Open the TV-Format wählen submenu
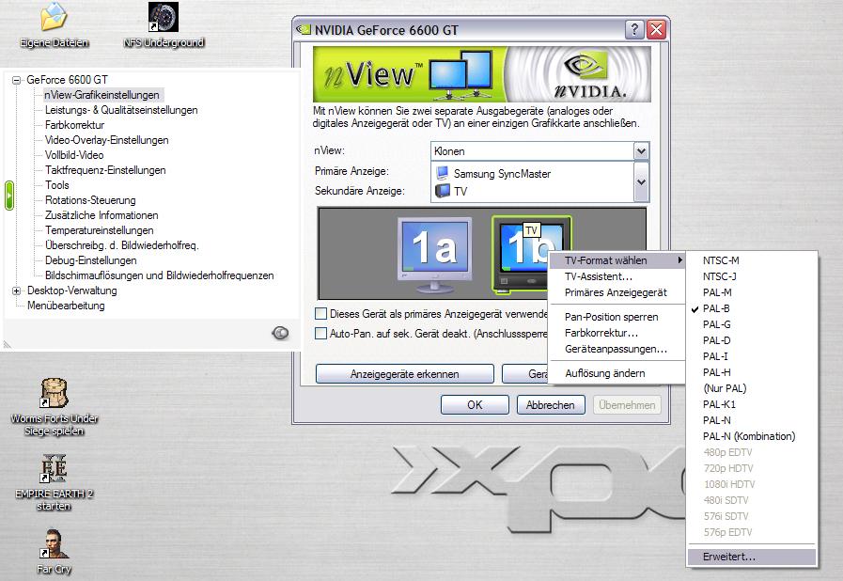Image resolution: width=843 pixels, height=581 pixels. 617,260
